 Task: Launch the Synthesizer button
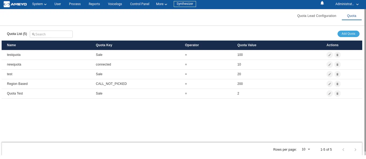185,4
